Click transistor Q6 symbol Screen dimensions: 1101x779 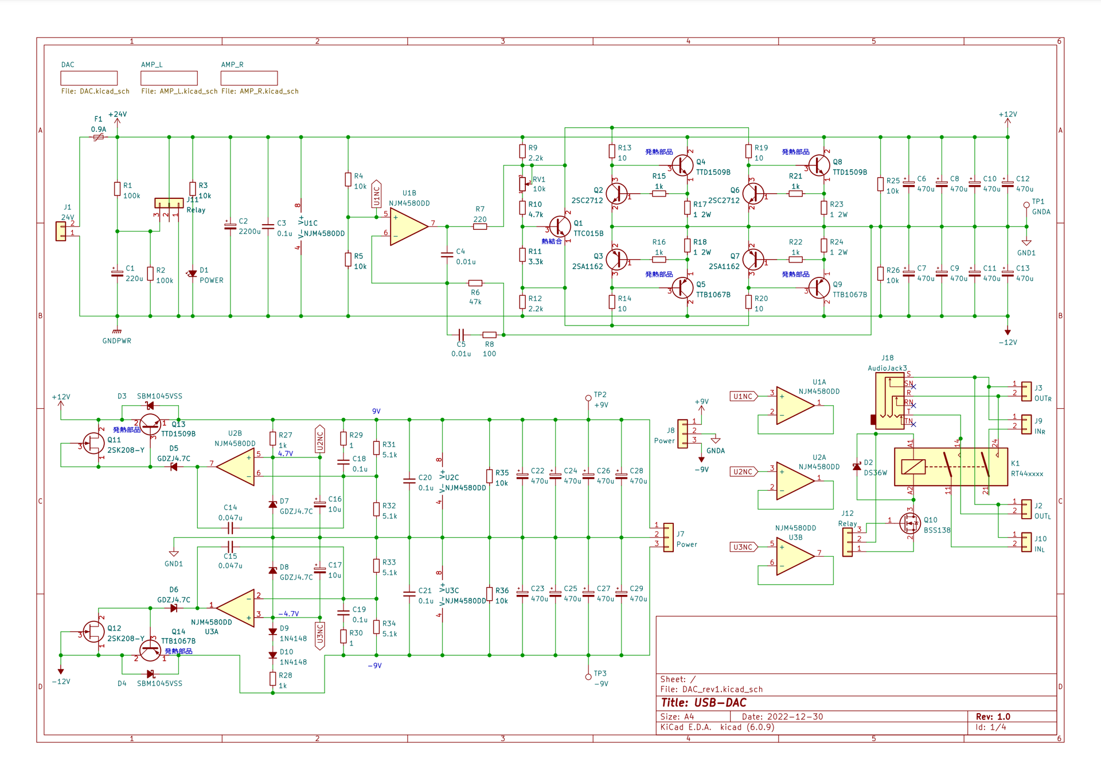point(753,194)
